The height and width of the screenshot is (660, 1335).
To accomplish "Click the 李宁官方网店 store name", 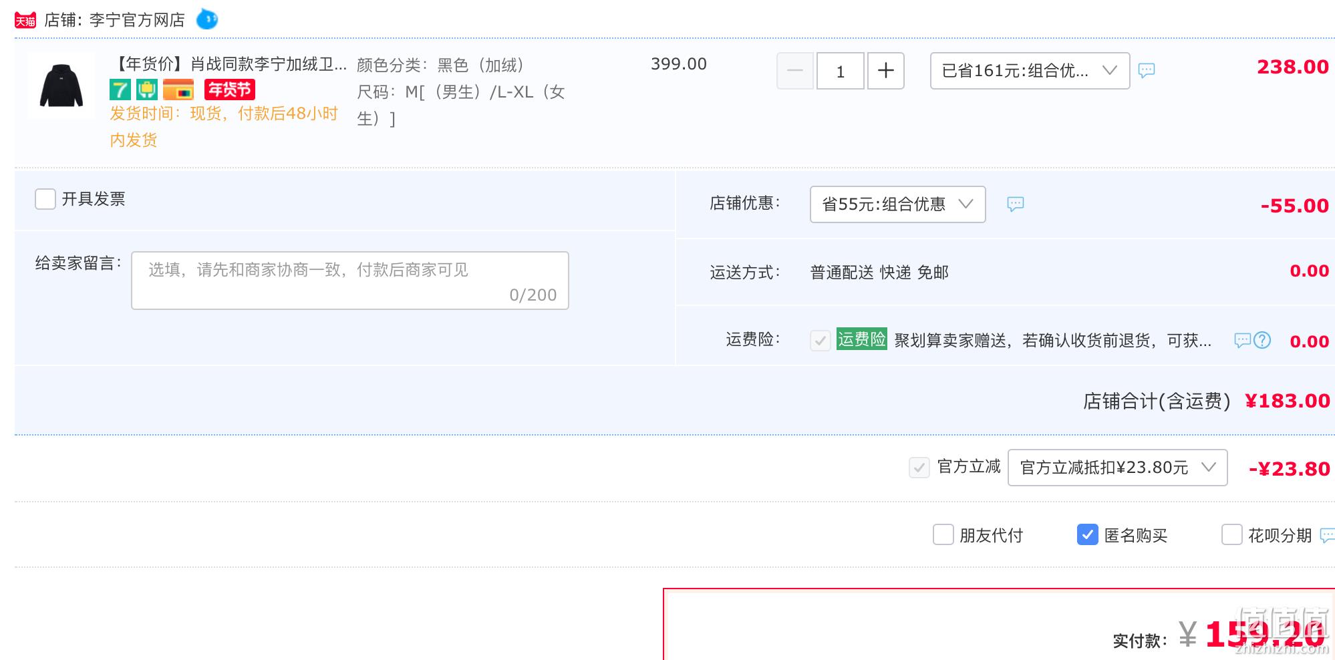I will tap(137, 20).
